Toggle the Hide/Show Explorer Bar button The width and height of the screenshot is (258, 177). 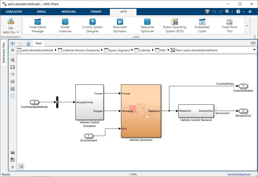(13, 50)
